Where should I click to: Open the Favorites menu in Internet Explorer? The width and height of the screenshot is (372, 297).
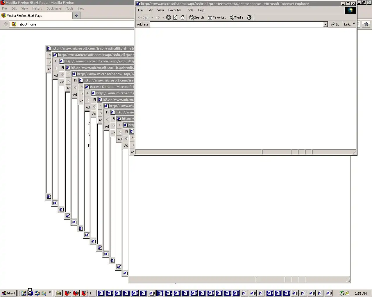175,10
